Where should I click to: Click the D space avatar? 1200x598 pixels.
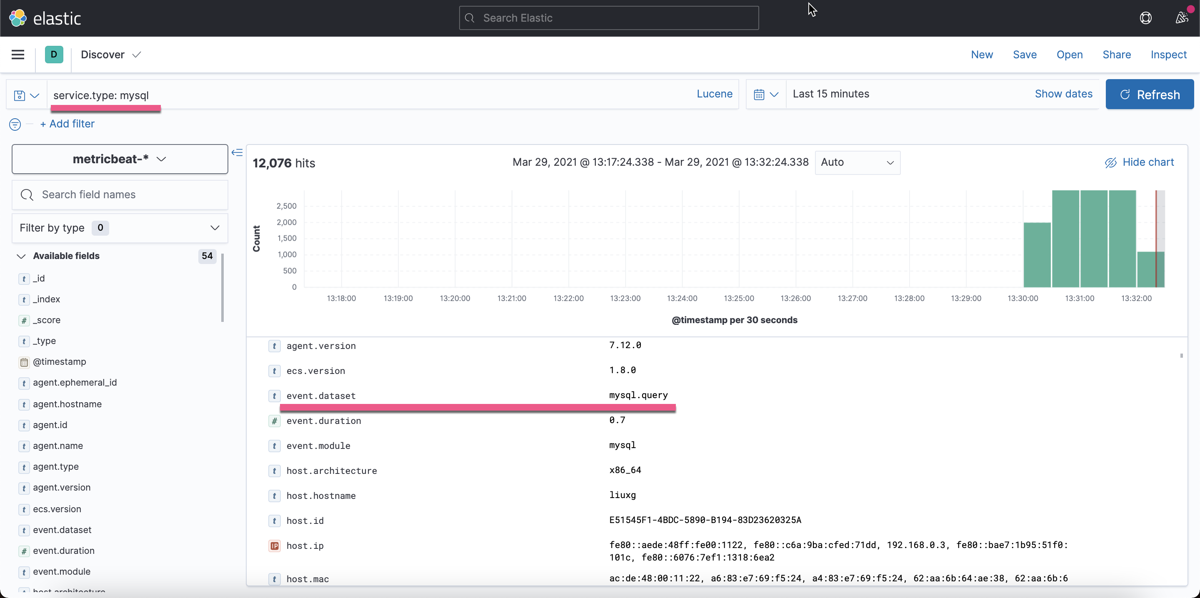pos(54,55)
